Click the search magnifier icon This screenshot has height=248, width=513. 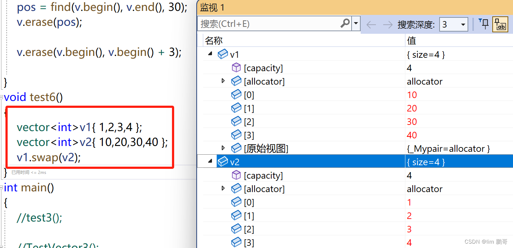345,24
